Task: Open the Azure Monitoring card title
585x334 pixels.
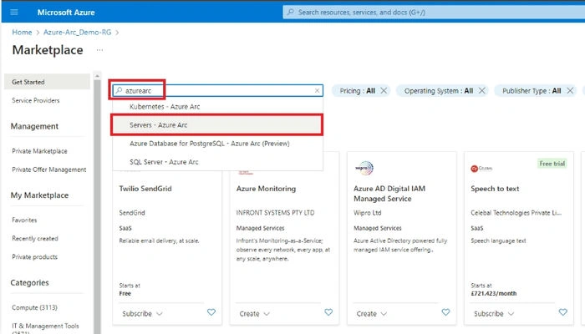Action: pos(266,189)
